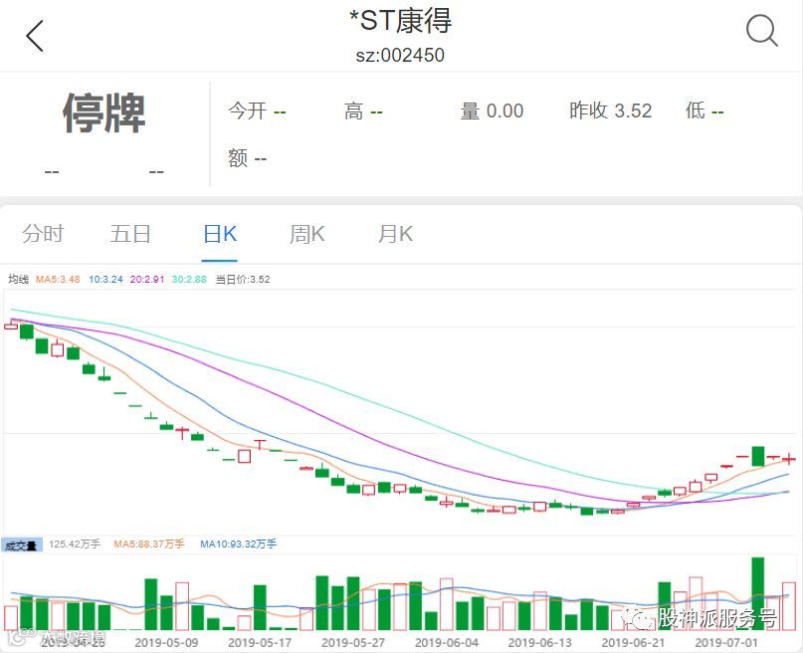Click the 额 turnover field
Image resolution: width=803 pixels, height=653 pixels.
tap(248, 157)
